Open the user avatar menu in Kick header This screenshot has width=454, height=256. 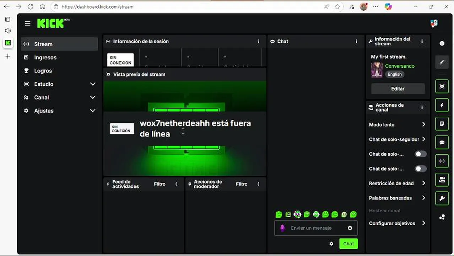[x=434, y=23]
